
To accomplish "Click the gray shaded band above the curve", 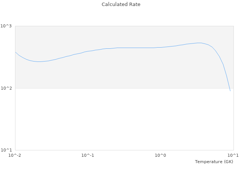I will 113,36.
